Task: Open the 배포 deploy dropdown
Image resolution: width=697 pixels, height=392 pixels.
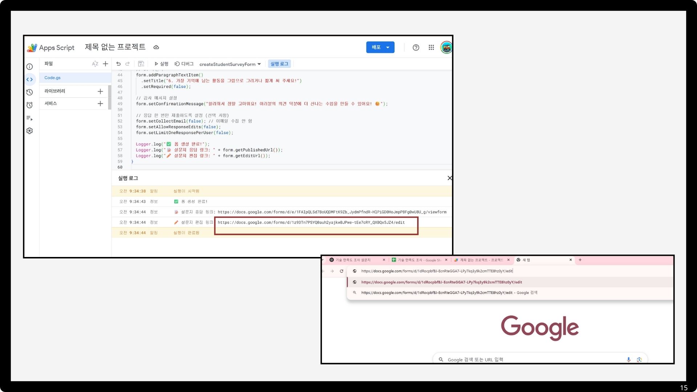Action: point(380,48)
